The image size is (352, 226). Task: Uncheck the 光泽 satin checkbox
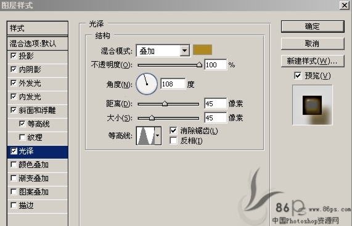[x=14, y=151]
